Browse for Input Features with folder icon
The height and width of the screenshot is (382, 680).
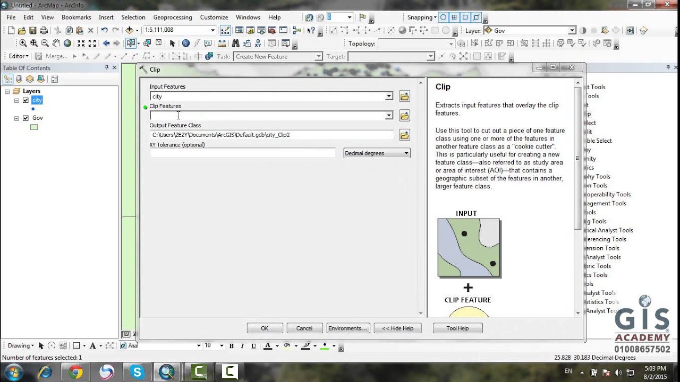(x=405, y=97)
